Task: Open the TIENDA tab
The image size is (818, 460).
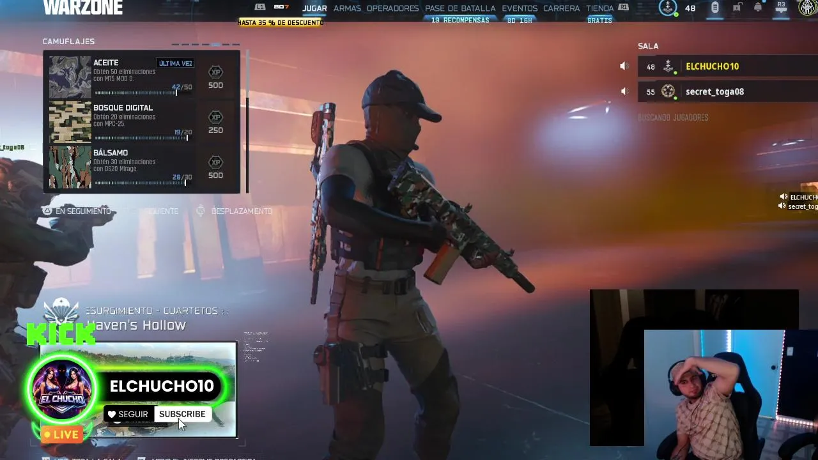Action: (x=599, y=8)
